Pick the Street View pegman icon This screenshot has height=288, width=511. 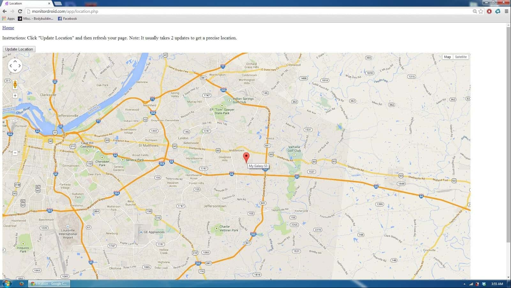point(15,85)
